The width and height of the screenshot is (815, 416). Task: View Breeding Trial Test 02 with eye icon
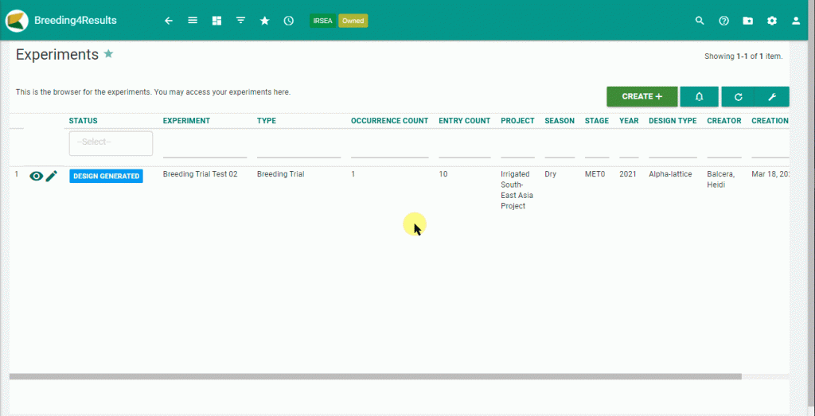tap(36, 177)
